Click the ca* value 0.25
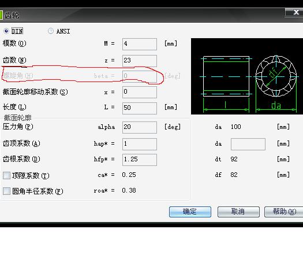 pos(129,175)
